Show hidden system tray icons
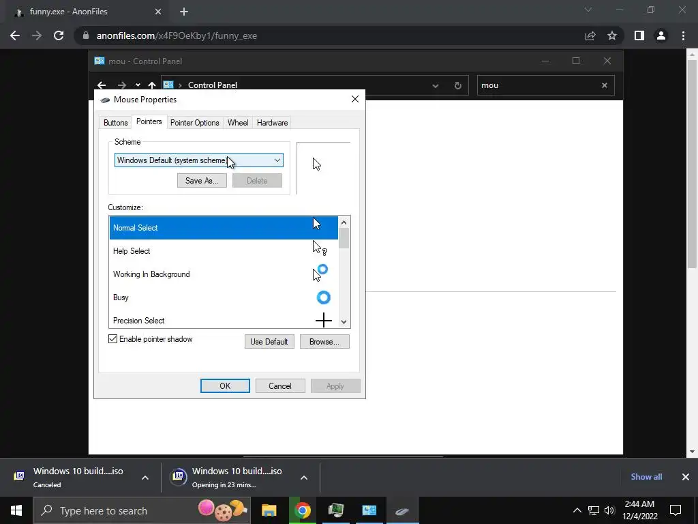Viewport: 698px width, 524px height. click(577, 510)
